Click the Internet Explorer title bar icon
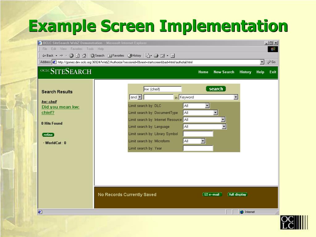 coord(40,43)
